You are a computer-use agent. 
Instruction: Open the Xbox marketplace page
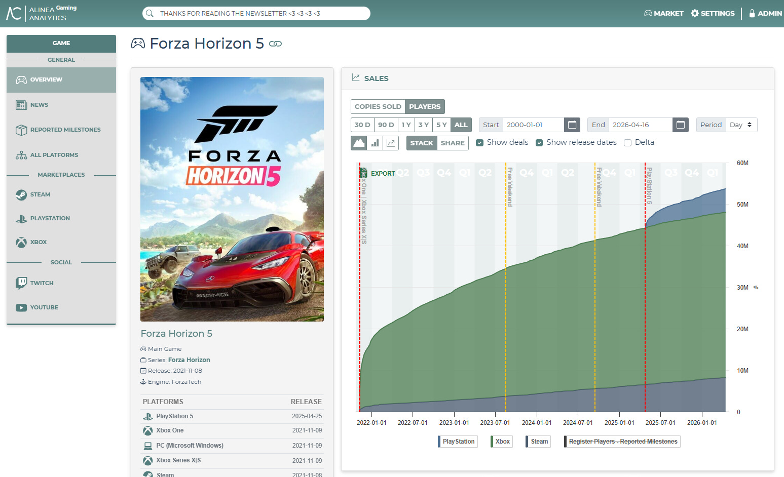tap(61, 242)
